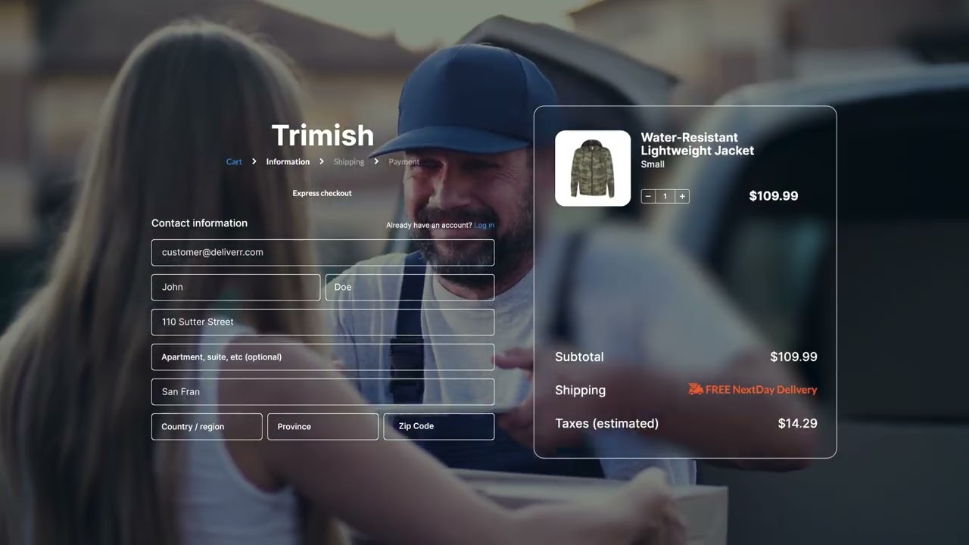Click the Water-Resistant Lightweight Jacket title

(x=697, y=144)
